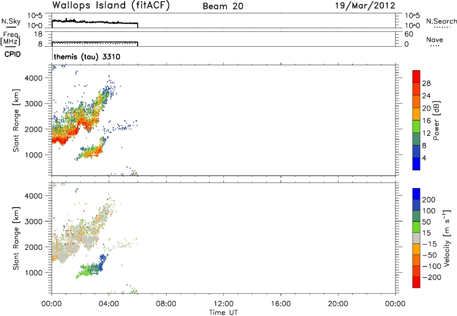Viewport: 457px width, 316px height.
Task: Click the 'Freq. [MHz]' axis label
Action: [x=10, y=38]
